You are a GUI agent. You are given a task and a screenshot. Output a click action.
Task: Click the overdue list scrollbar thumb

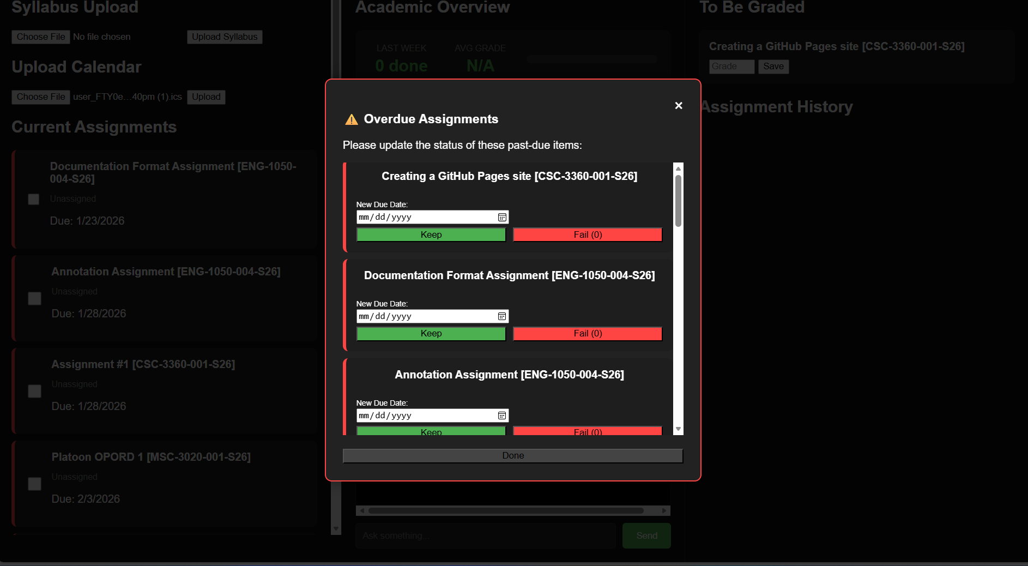click(679, 201)
